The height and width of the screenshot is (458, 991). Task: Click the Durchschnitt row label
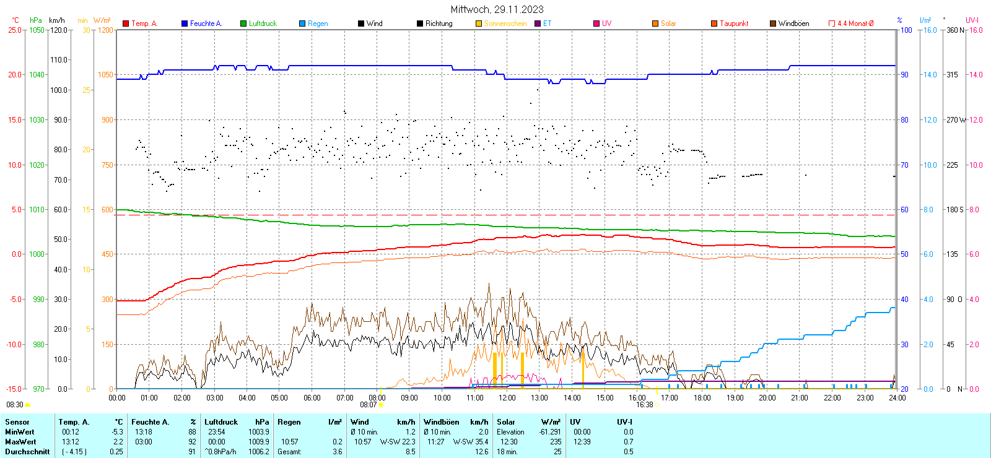27,452
